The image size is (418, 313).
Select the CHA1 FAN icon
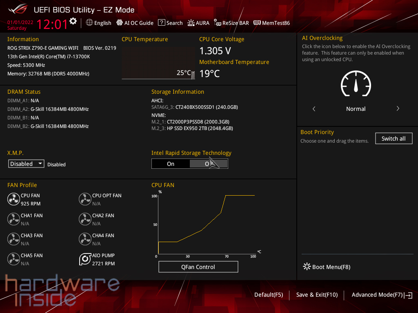pyautogui.click(x=13, y=219)
